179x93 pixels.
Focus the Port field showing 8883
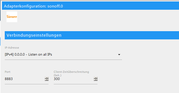(x=24, y=79)
